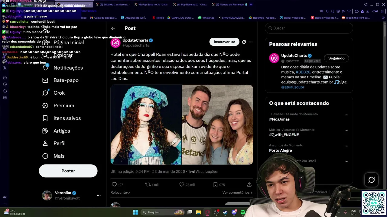Click the Buscar search field
Viewport: 387px width, 217px height.
309,28
